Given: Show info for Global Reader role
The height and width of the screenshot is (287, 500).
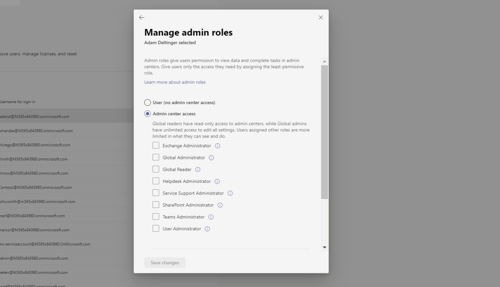Looking at the screenshot, I should click(x=198, y=170).
